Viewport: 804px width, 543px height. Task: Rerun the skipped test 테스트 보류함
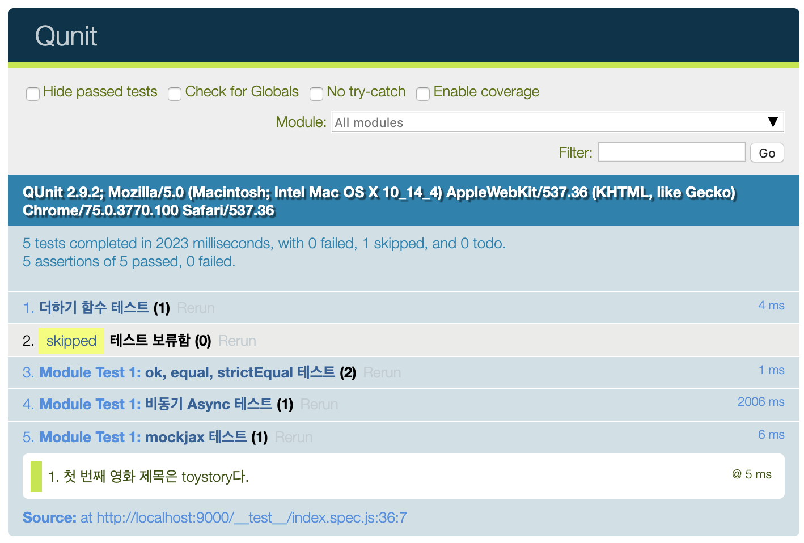click(x=237, y=341)
